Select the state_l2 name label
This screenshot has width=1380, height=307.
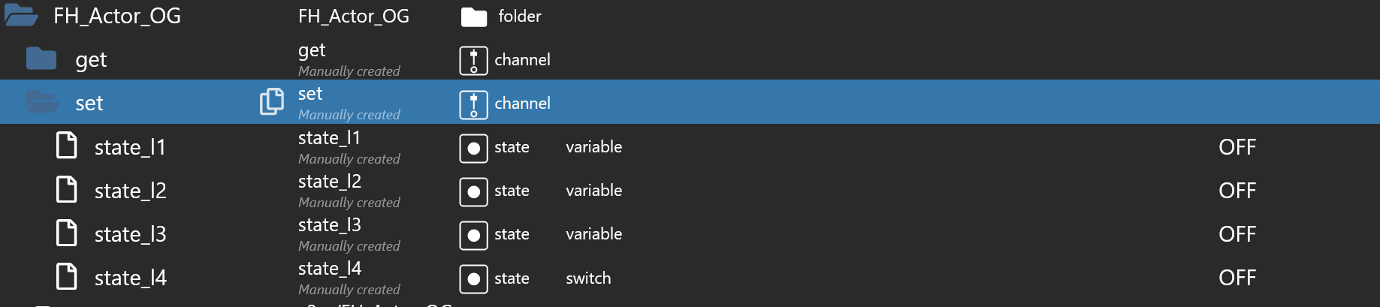330,182
